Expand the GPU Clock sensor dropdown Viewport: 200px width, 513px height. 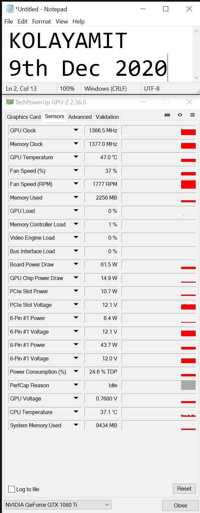coord(76,130)
